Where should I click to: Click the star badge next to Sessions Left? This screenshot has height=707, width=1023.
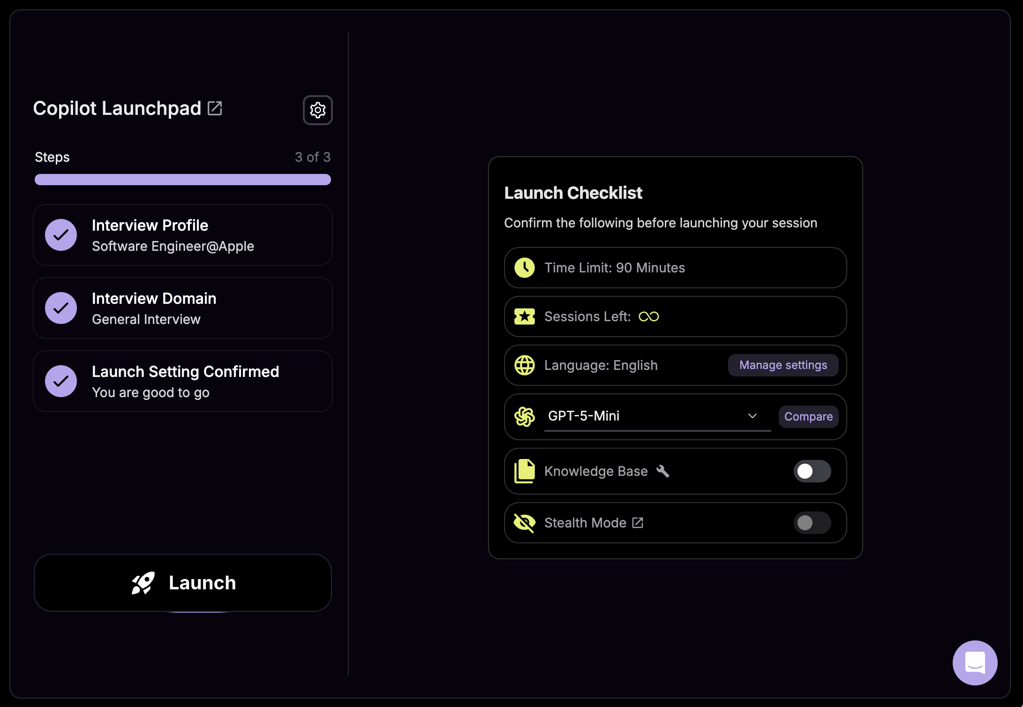525,316
